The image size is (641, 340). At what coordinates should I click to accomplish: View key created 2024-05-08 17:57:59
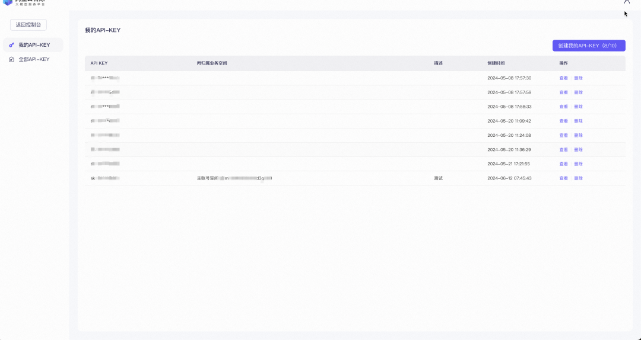(563, 92)
